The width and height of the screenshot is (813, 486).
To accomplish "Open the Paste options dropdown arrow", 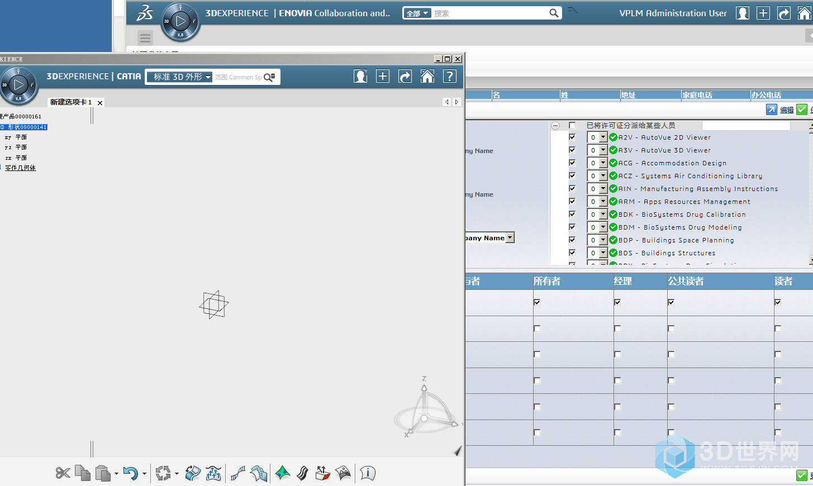I will click(x=116, y=474).
